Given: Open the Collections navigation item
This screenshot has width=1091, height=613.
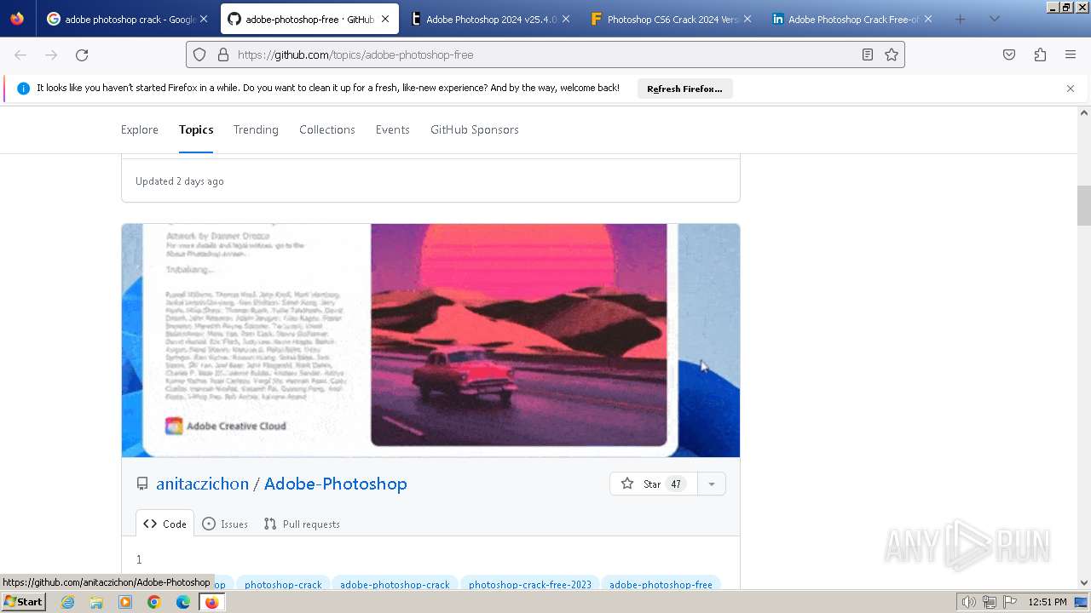Looking at the screenshot, I should (x=327, y=129).
